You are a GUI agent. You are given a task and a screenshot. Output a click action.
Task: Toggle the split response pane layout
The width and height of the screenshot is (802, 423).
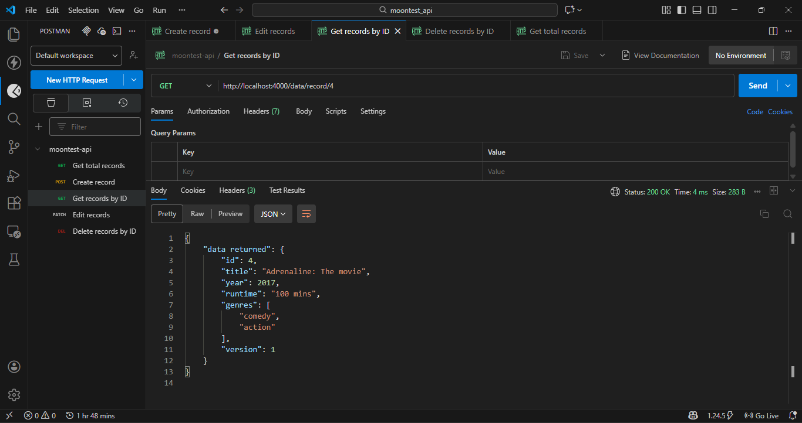pos(774,190)
